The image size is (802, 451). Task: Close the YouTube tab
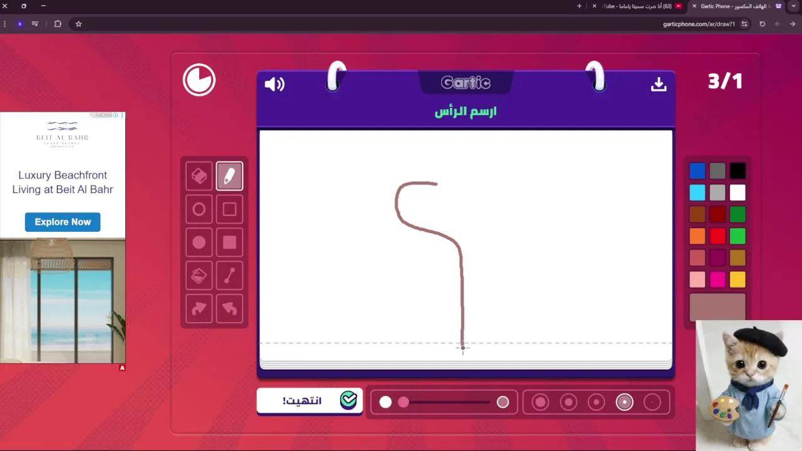click(x=595, y=6)
